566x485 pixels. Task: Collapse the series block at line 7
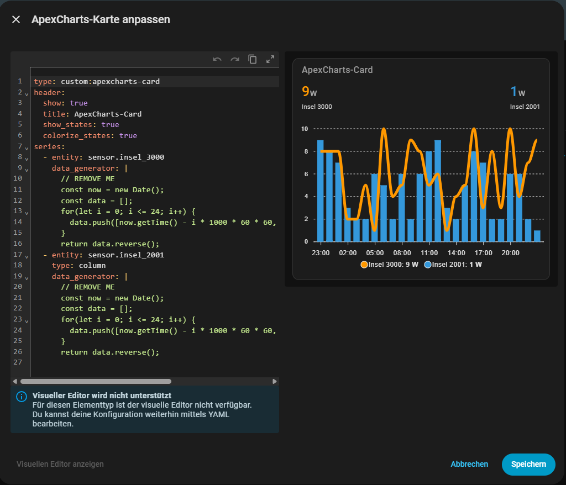[27, 147]
